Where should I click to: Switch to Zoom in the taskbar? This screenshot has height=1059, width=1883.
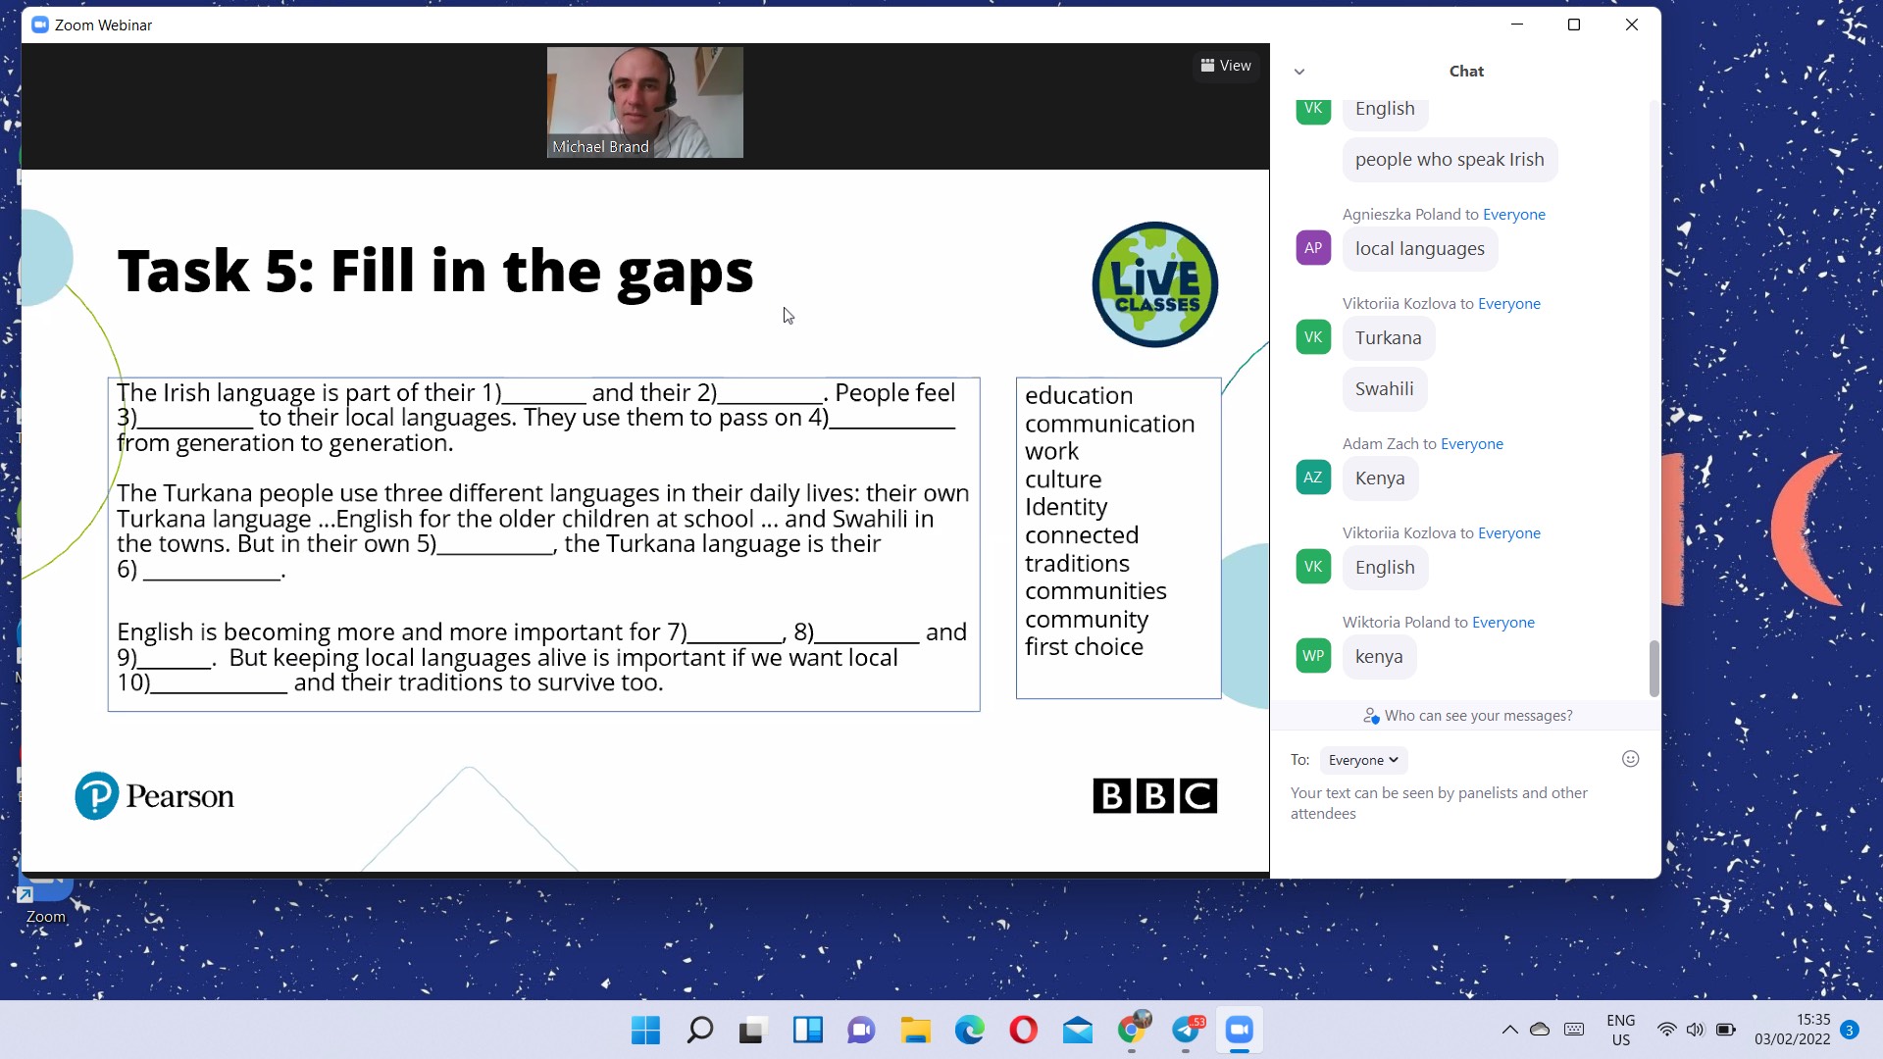click(x=1239, y=1031)
